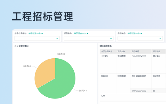Click the 工程招标管理 page heading

point(43,16)
